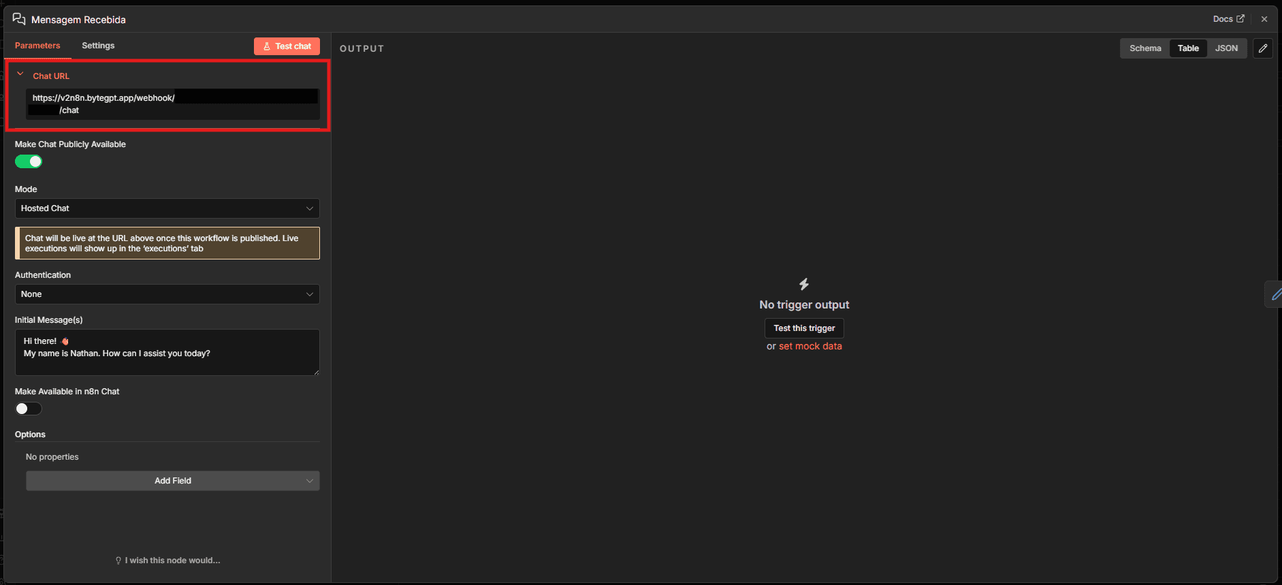Disable Make Chat Publicly Available toggle
1282x585 pixels.
click(29, 161)
